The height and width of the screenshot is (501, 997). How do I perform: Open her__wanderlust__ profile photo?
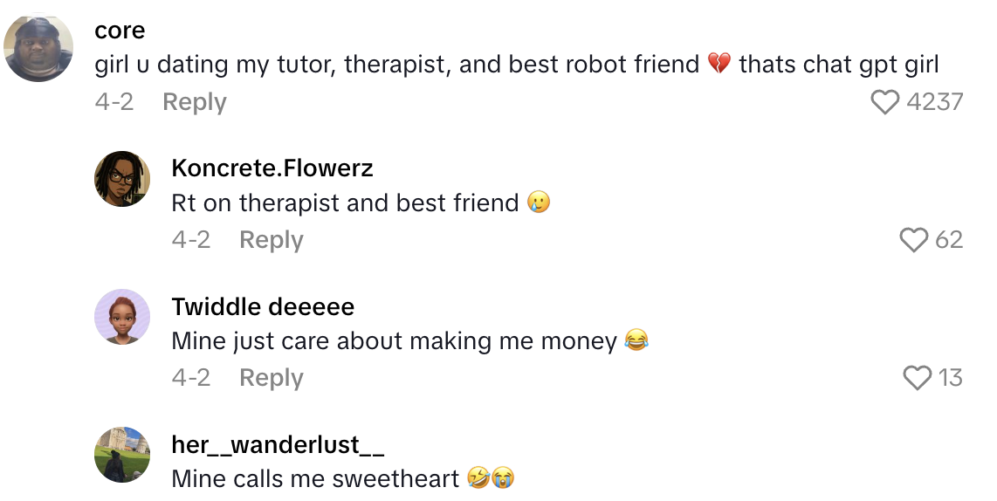122,455
